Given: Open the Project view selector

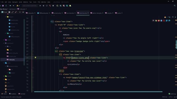Looking at the screenshot, I should pos(4,12).
